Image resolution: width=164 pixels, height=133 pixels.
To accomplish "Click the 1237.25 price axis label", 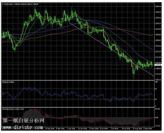I will coord(158,52).
